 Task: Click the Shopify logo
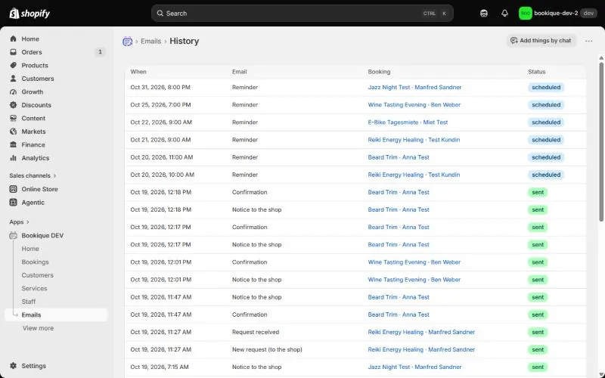pos(29,14)
